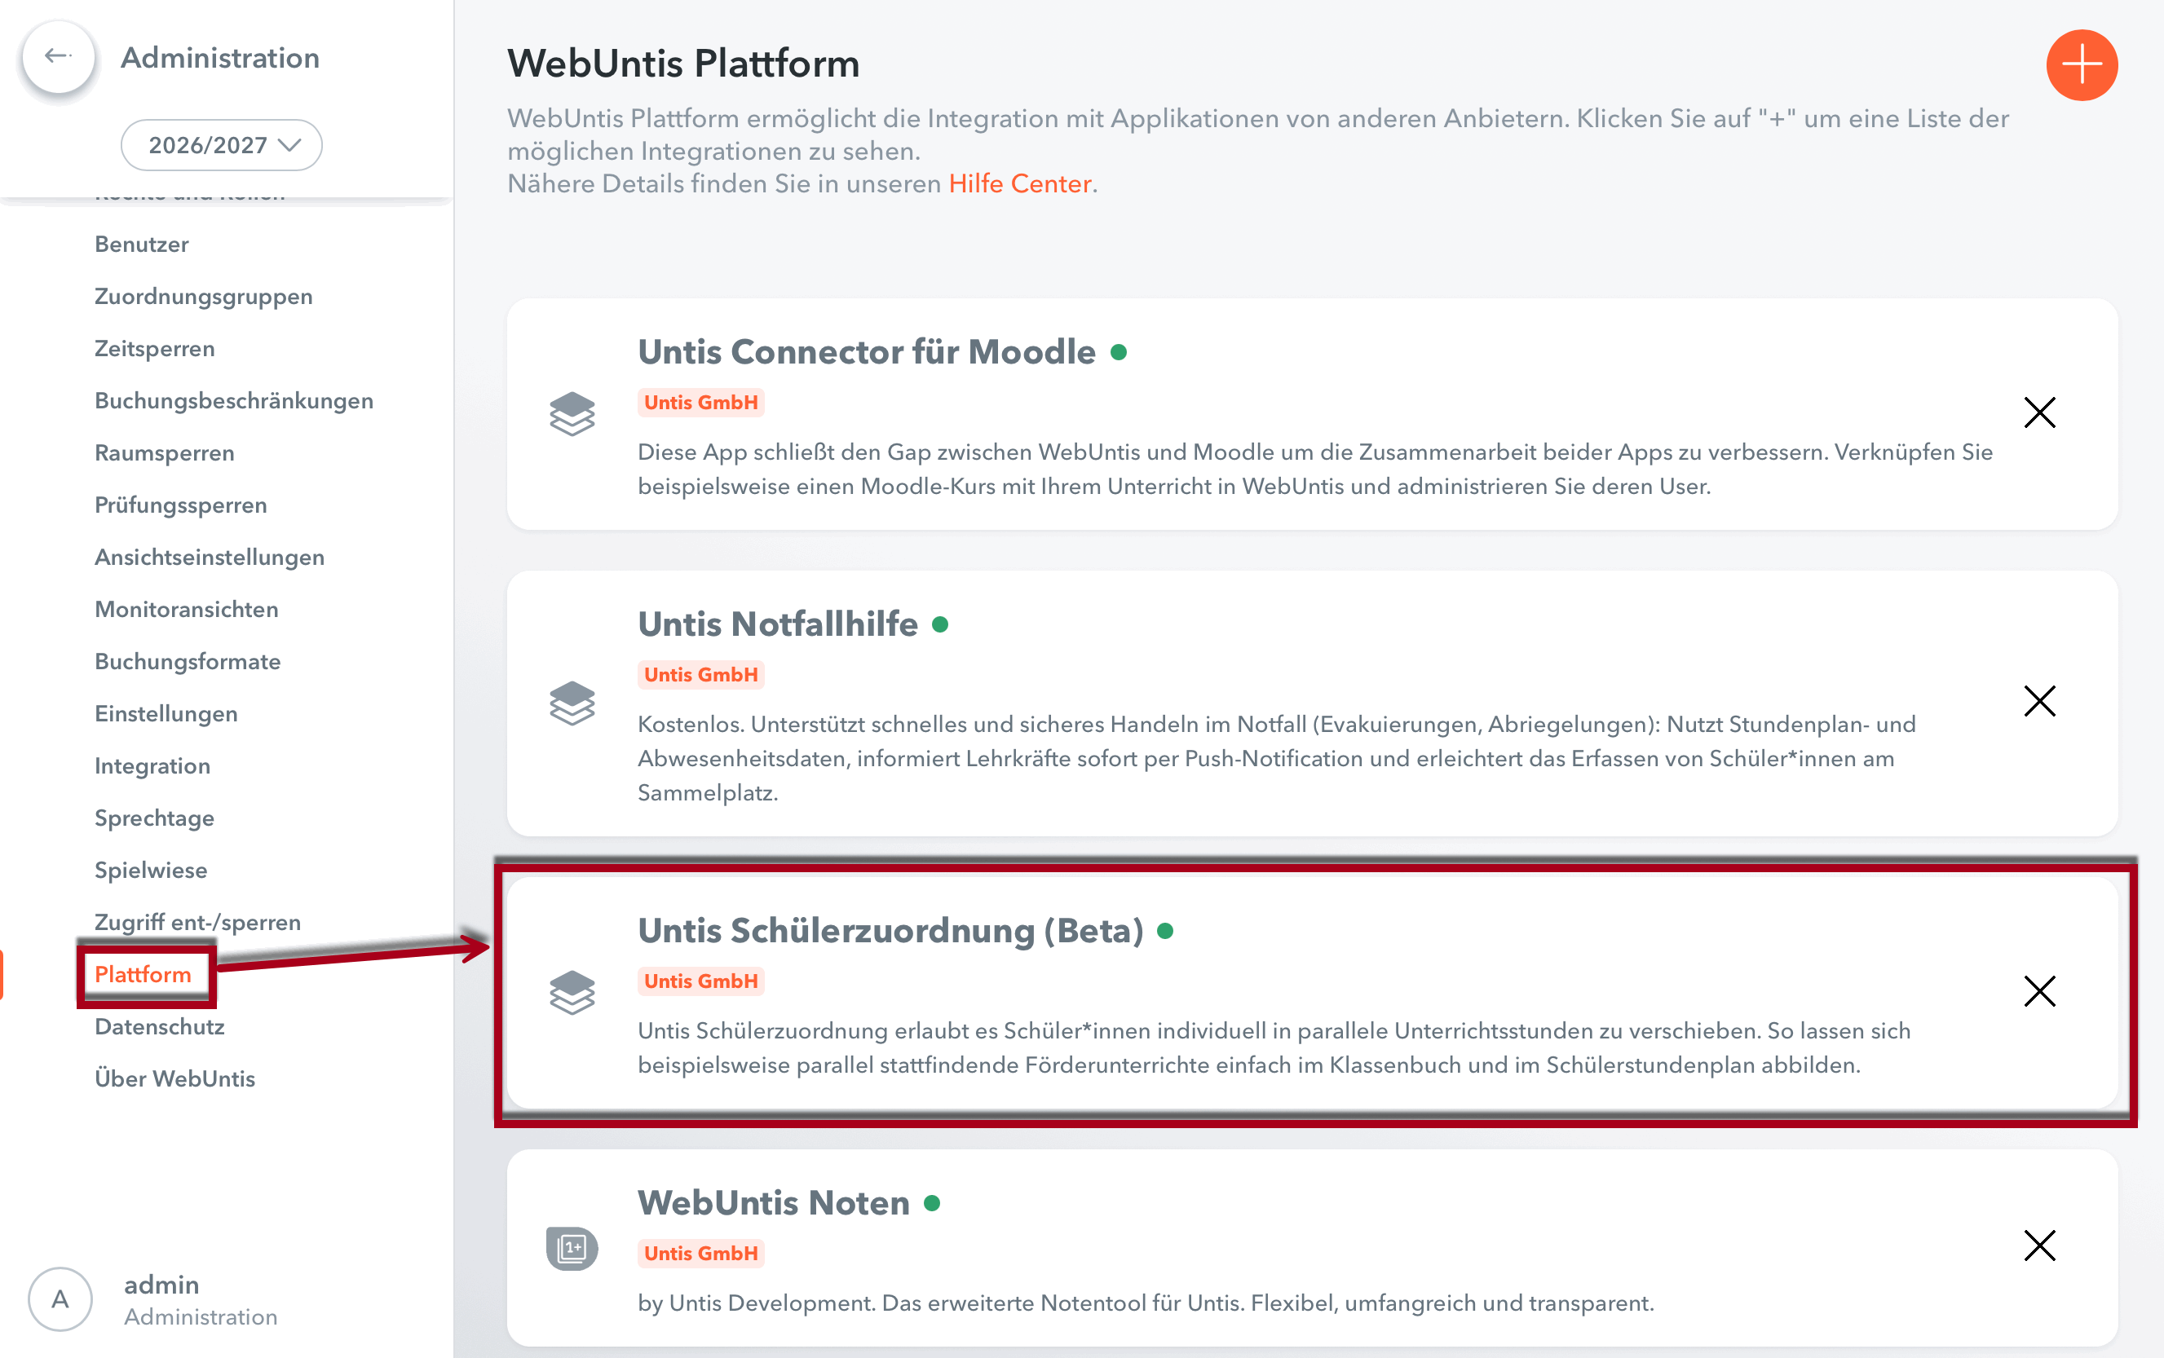The image size is (2164, 1358).
Task: Open Buchungsbeschränkungen settings
Action: pyautogui.click(x=233, y=400)
